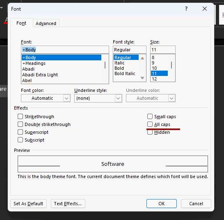This screenshot has width=224, height=220.
Task: Select +Headings in the font list
Action: coord(62,63)
